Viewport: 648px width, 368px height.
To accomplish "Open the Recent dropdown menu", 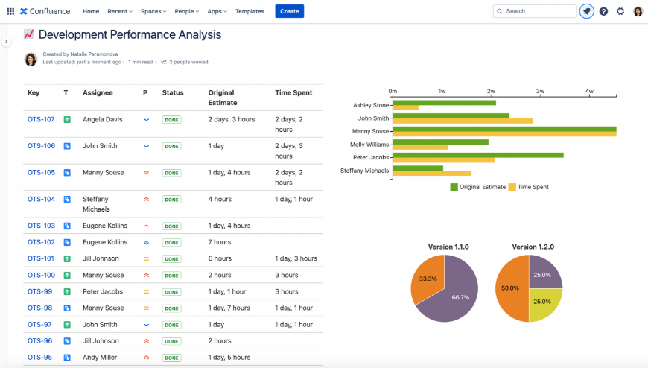I will click(x=119, y=11).
